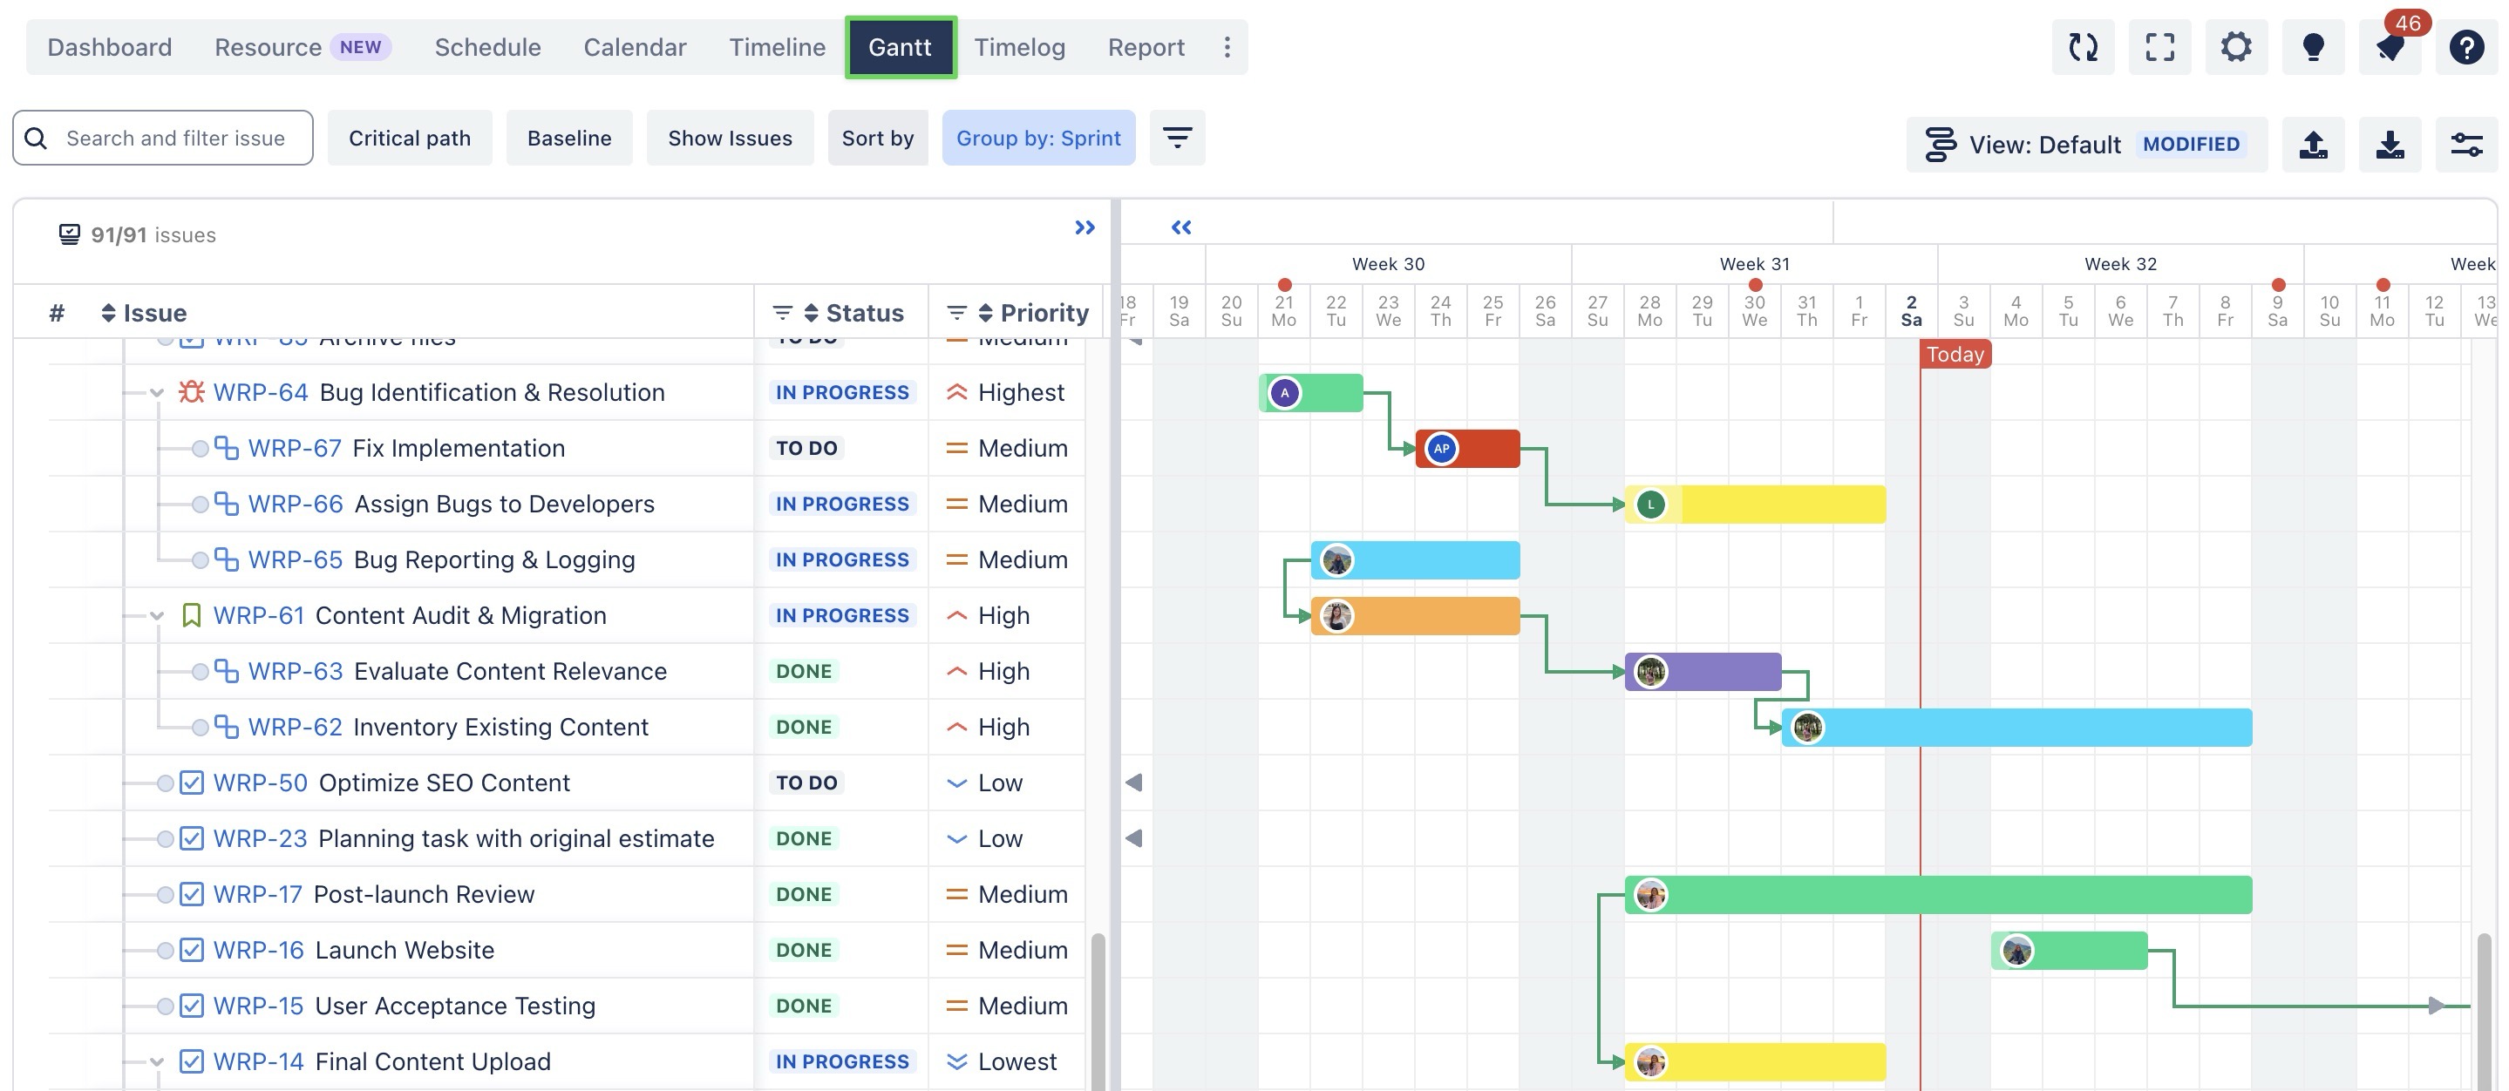Viewport: 2509px width, 1091px height.
Task: Switch to the Timeline tab
Action: [x=776, y=47]
